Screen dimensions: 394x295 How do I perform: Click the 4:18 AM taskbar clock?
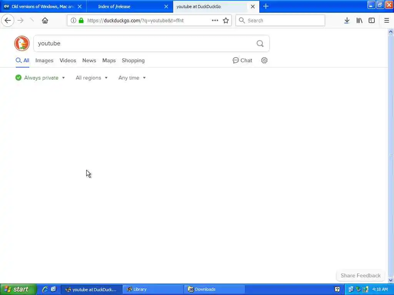pyautogui.click(x=380, y=290)
